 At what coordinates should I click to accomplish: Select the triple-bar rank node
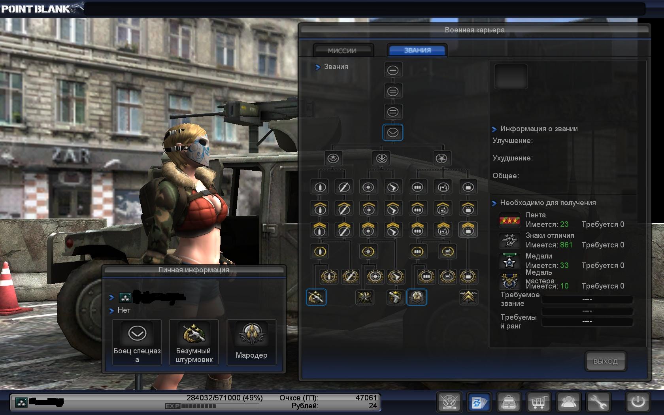pos(392,112)
